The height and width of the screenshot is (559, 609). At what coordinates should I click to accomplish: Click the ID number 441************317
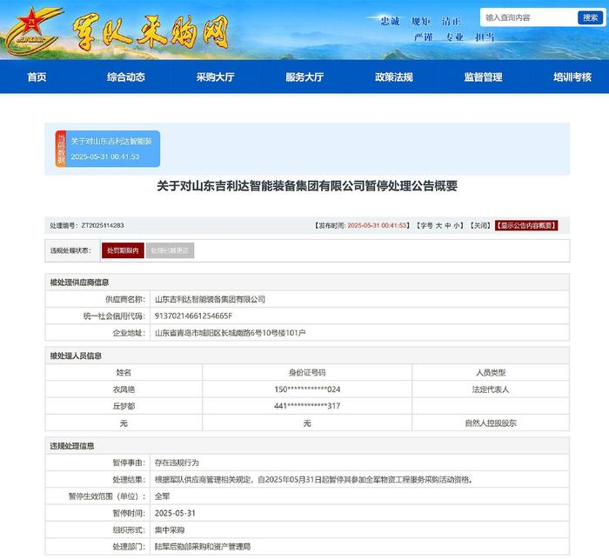coord(307,406)
